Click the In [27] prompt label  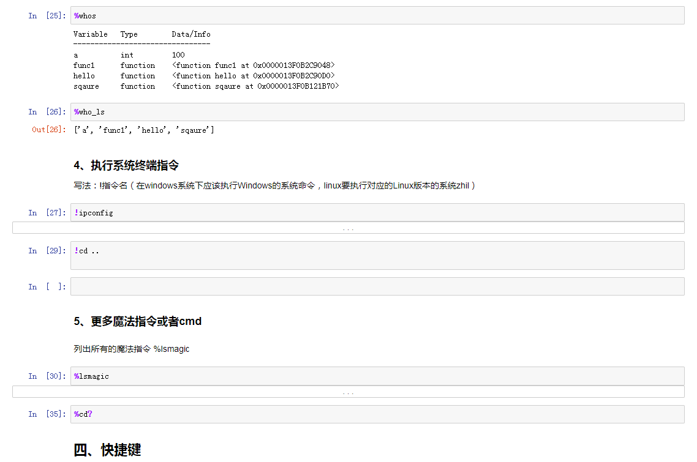tap(47, 213)
